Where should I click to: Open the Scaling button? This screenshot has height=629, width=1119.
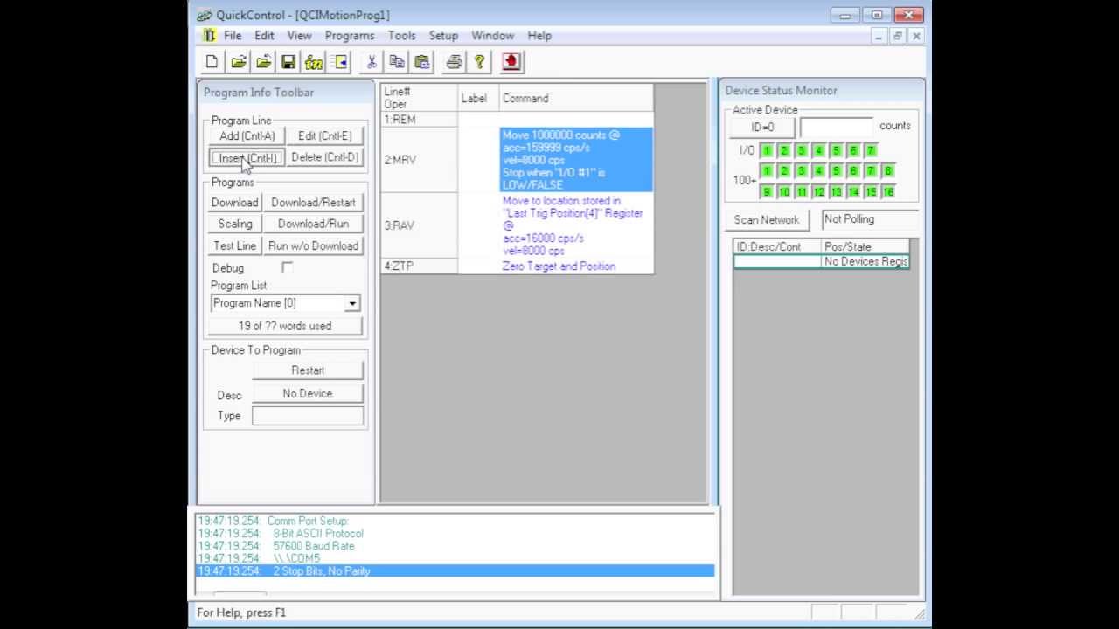click(234, 225)
